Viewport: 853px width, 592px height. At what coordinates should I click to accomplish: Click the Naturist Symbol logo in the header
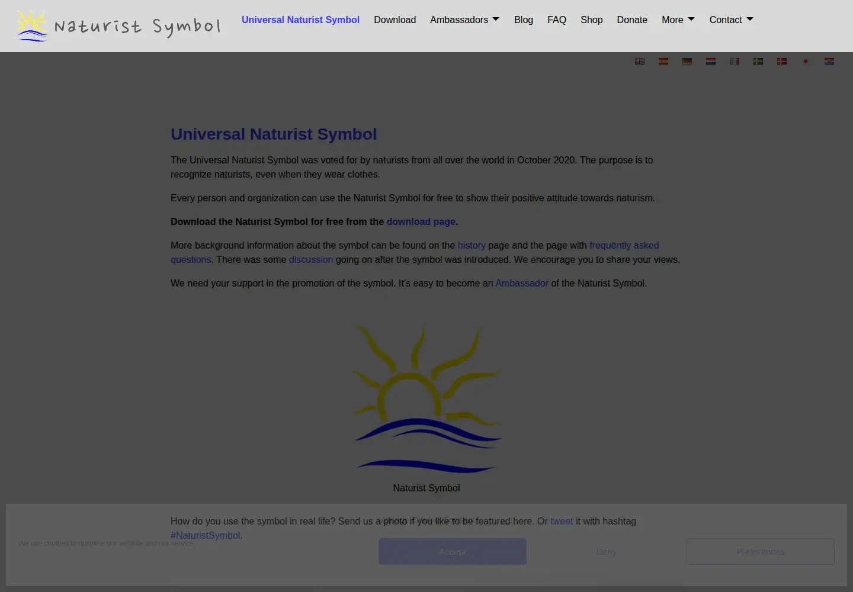[x=118, y=25]
